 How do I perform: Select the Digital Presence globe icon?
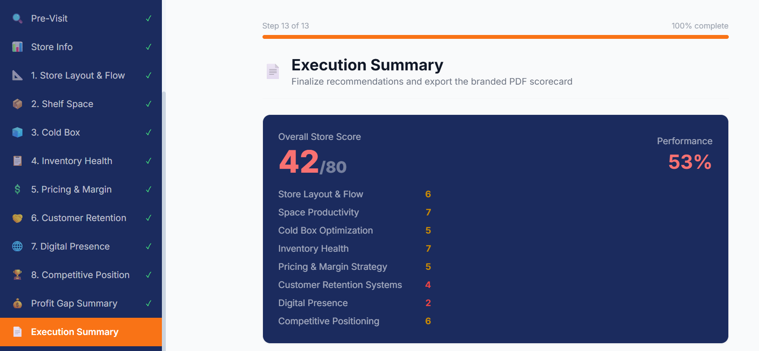click(17, 246)
